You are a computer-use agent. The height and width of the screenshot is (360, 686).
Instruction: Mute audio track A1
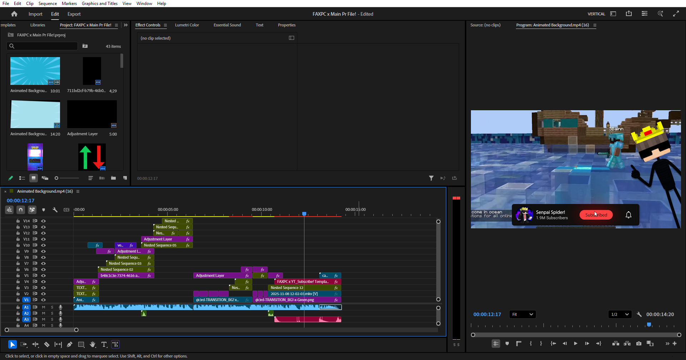(x=44, y=307)
